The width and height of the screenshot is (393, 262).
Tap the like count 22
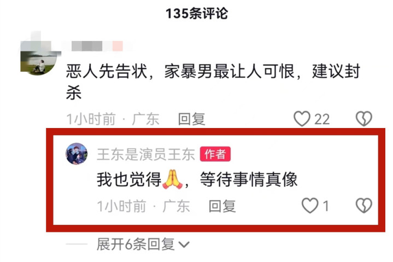point(322,119)
